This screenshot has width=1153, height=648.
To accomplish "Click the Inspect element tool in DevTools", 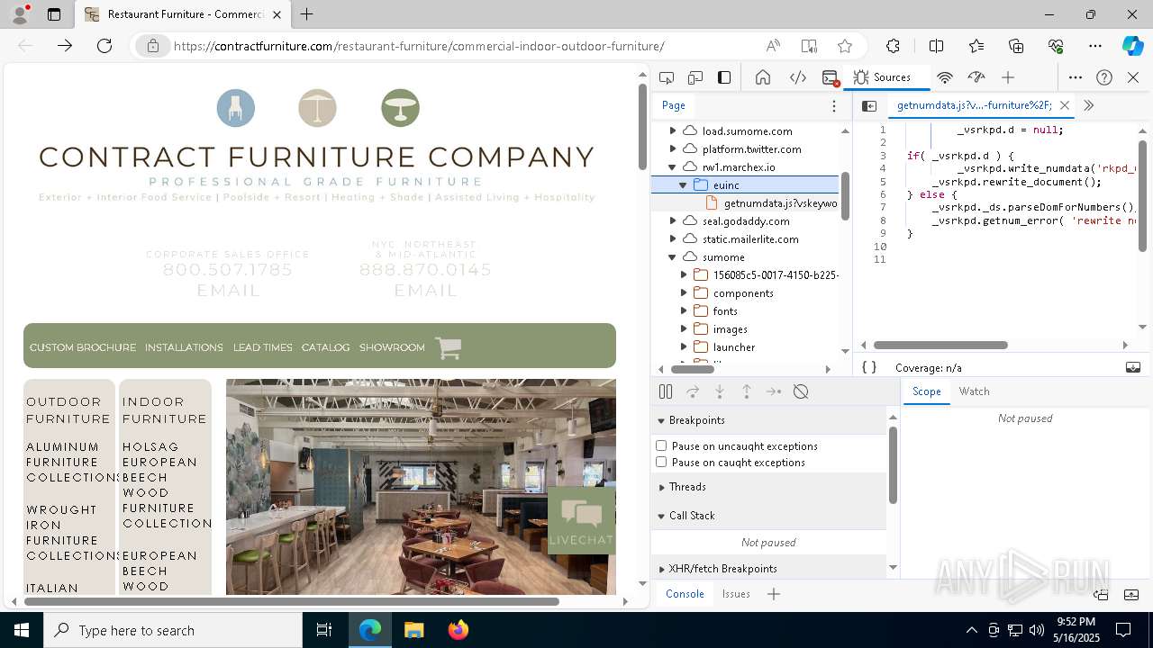I will tap(667, 77).
